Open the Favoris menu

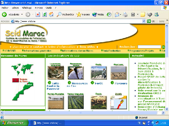[39, 8]
